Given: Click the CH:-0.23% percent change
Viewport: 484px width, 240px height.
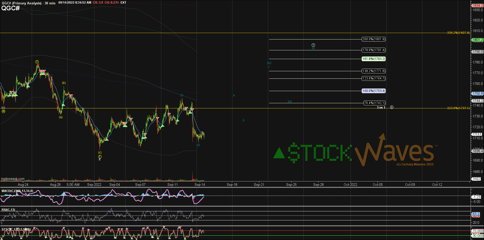Looking at the screenshot, I should (x=112, y=3).
